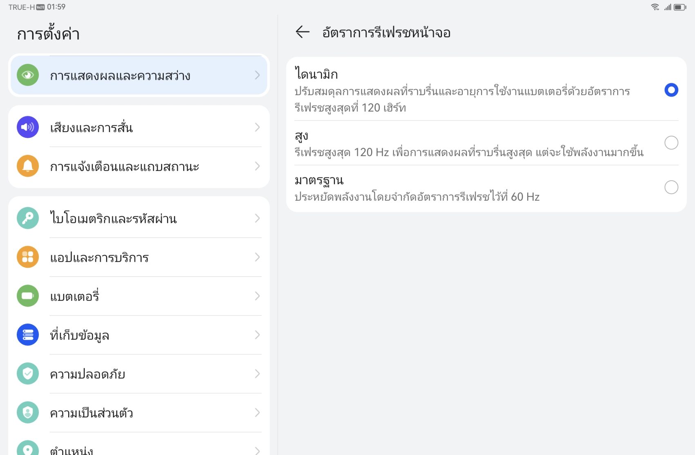Open the แบตเตอรี่ settings menu

(x=139, y=296)
